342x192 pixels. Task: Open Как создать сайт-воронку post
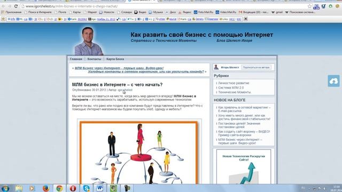pos(244,133)
